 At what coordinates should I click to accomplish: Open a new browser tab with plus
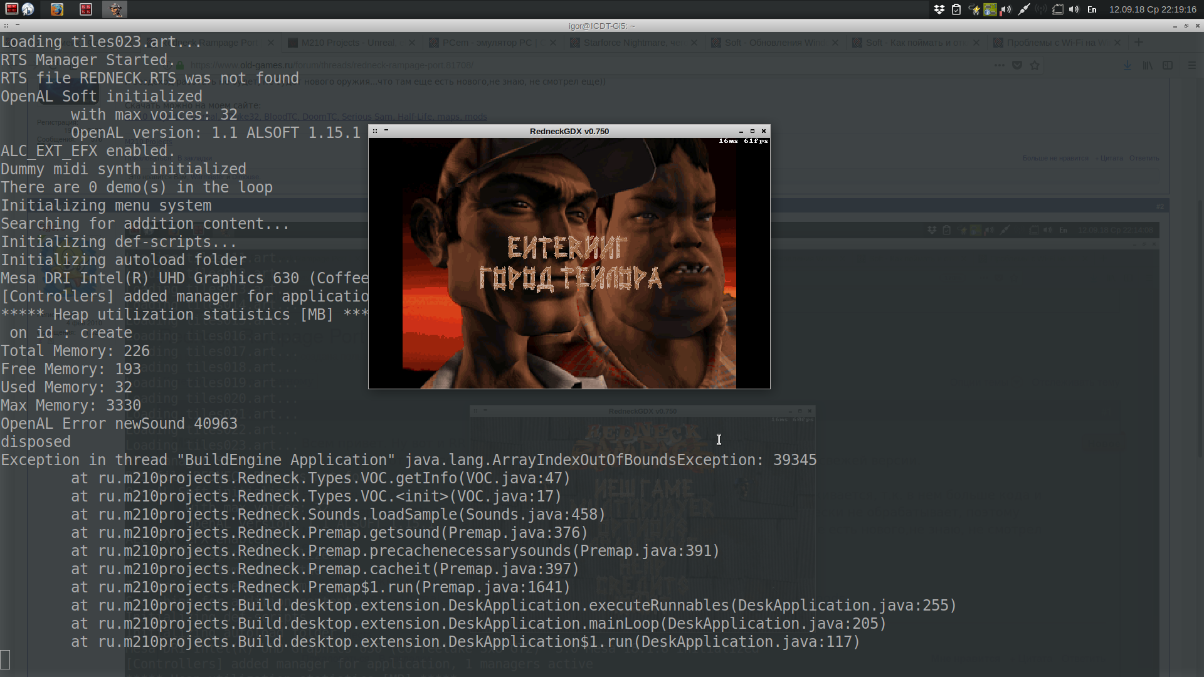1139,42
